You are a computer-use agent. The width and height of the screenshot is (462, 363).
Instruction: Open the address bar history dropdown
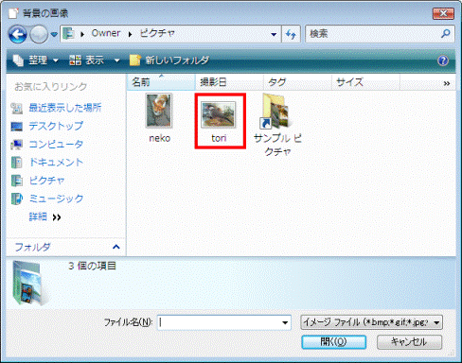point(274,34)
